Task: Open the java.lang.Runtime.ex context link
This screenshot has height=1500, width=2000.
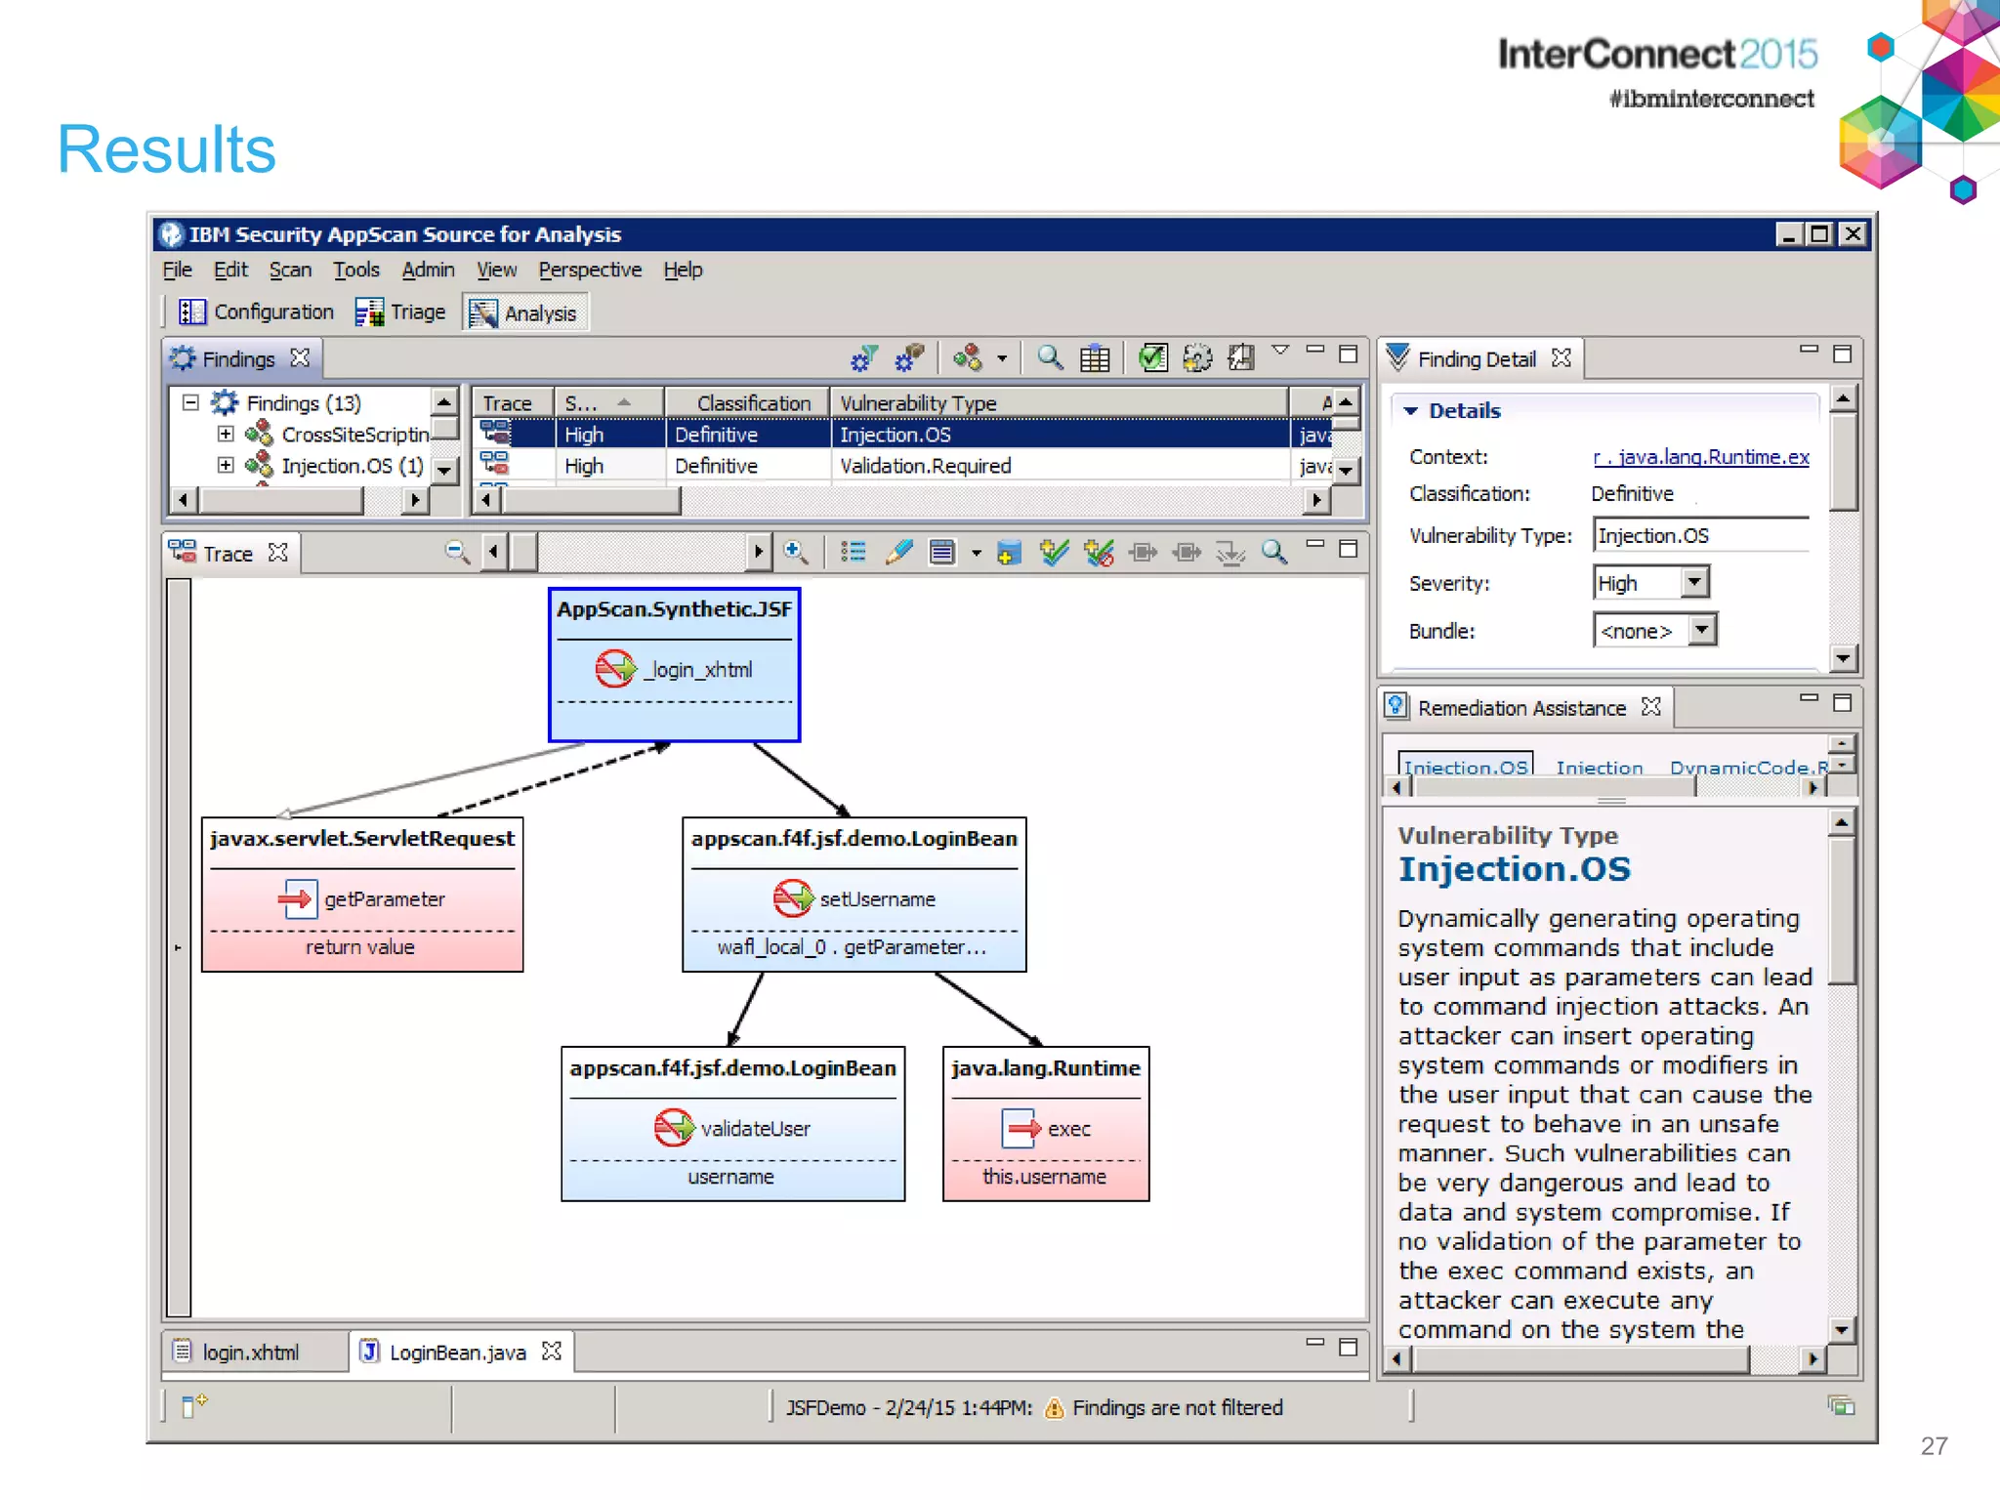Action: click(x=1701, y=457)
